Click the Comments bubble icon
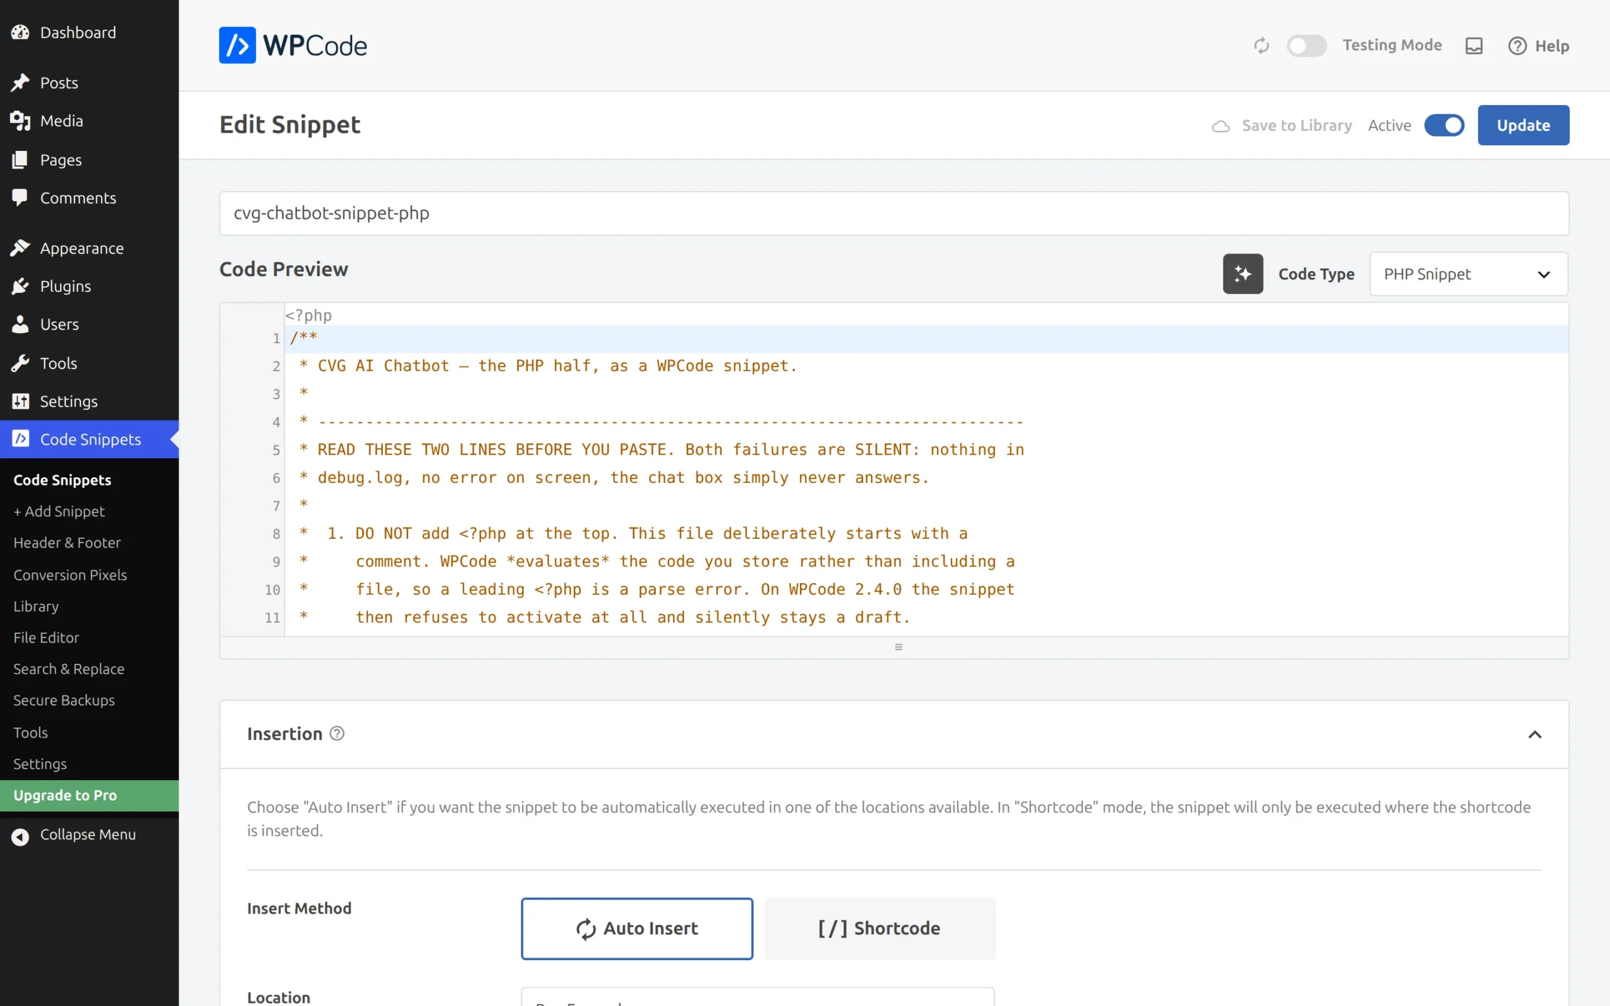 20,197
